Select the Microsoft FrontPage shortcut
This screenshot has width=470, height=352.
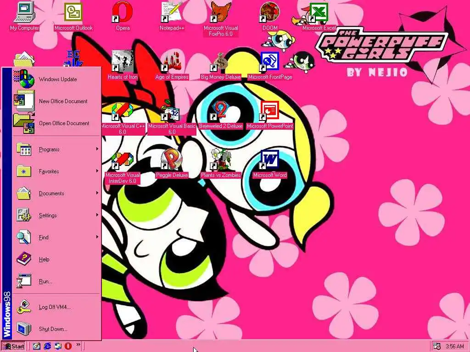click(x=270, y=65)
